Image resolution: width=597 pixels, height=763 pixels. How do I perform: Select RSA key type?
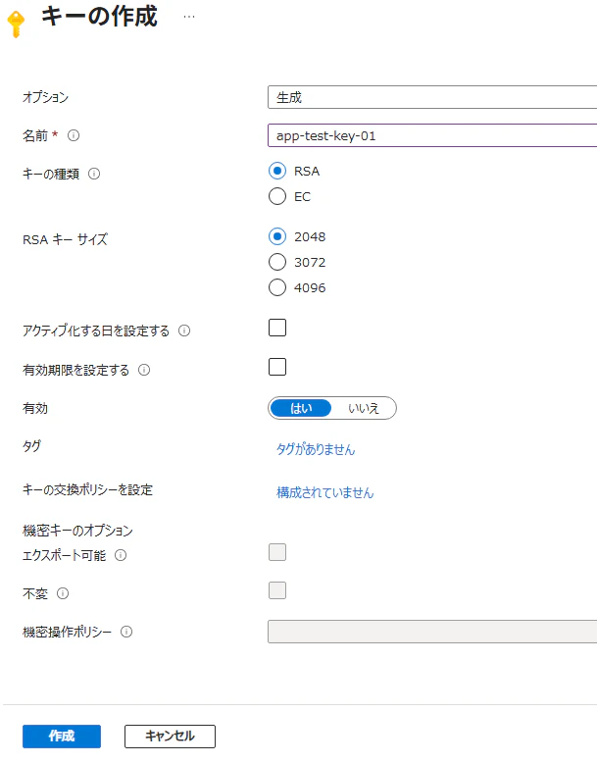click(277, 172)
